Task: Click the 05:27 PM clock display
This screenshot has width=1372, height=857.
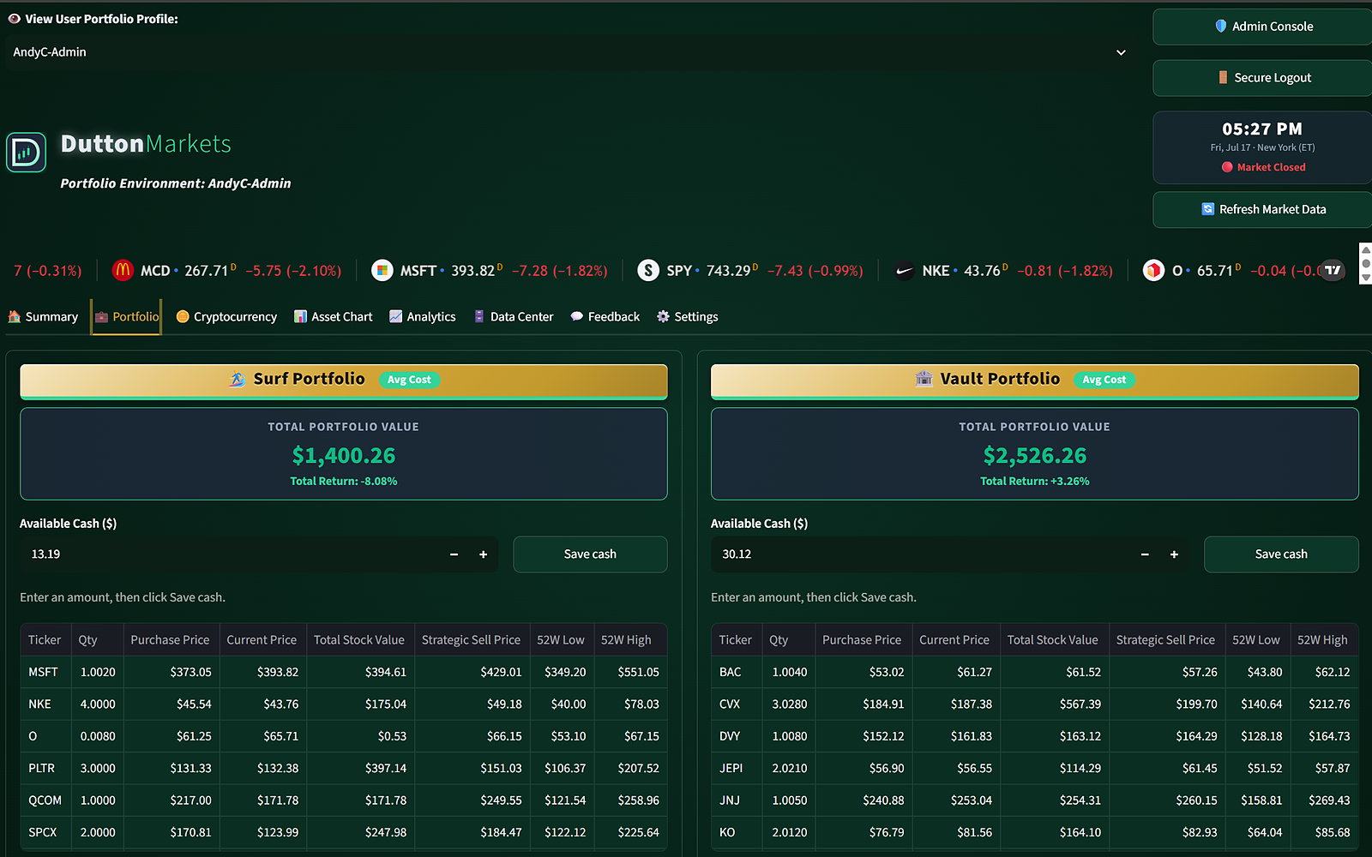Action: coord(1262,129)
